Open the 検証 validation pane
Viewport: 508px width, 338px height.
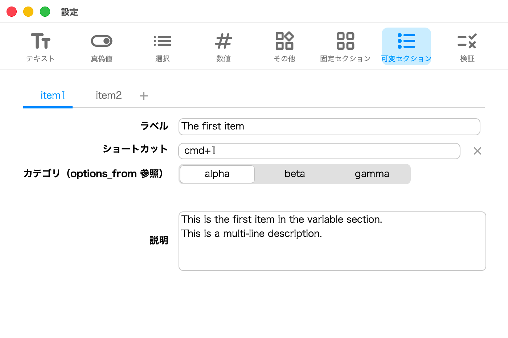coord(467,46)
